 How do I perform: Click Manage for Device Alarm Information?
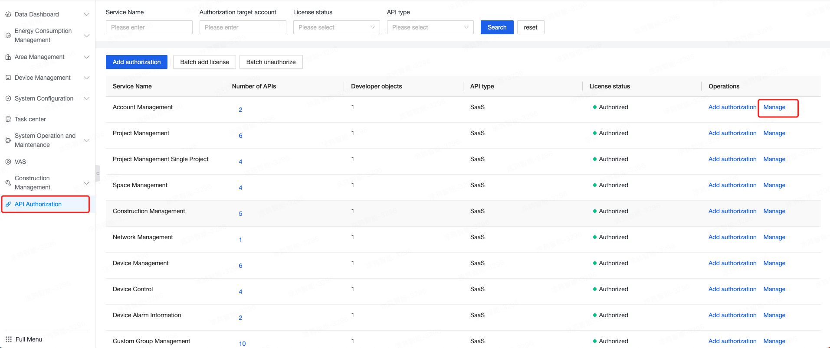point(774,315)
